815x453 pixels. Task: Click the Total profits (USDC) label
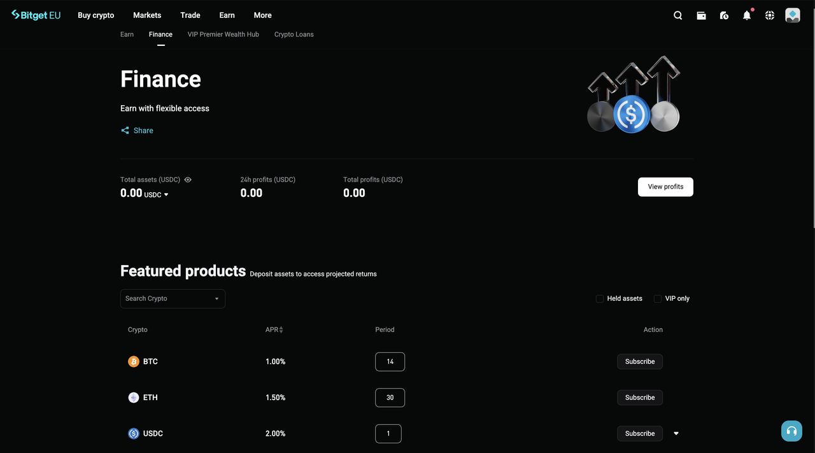click(x=373, y=180)
